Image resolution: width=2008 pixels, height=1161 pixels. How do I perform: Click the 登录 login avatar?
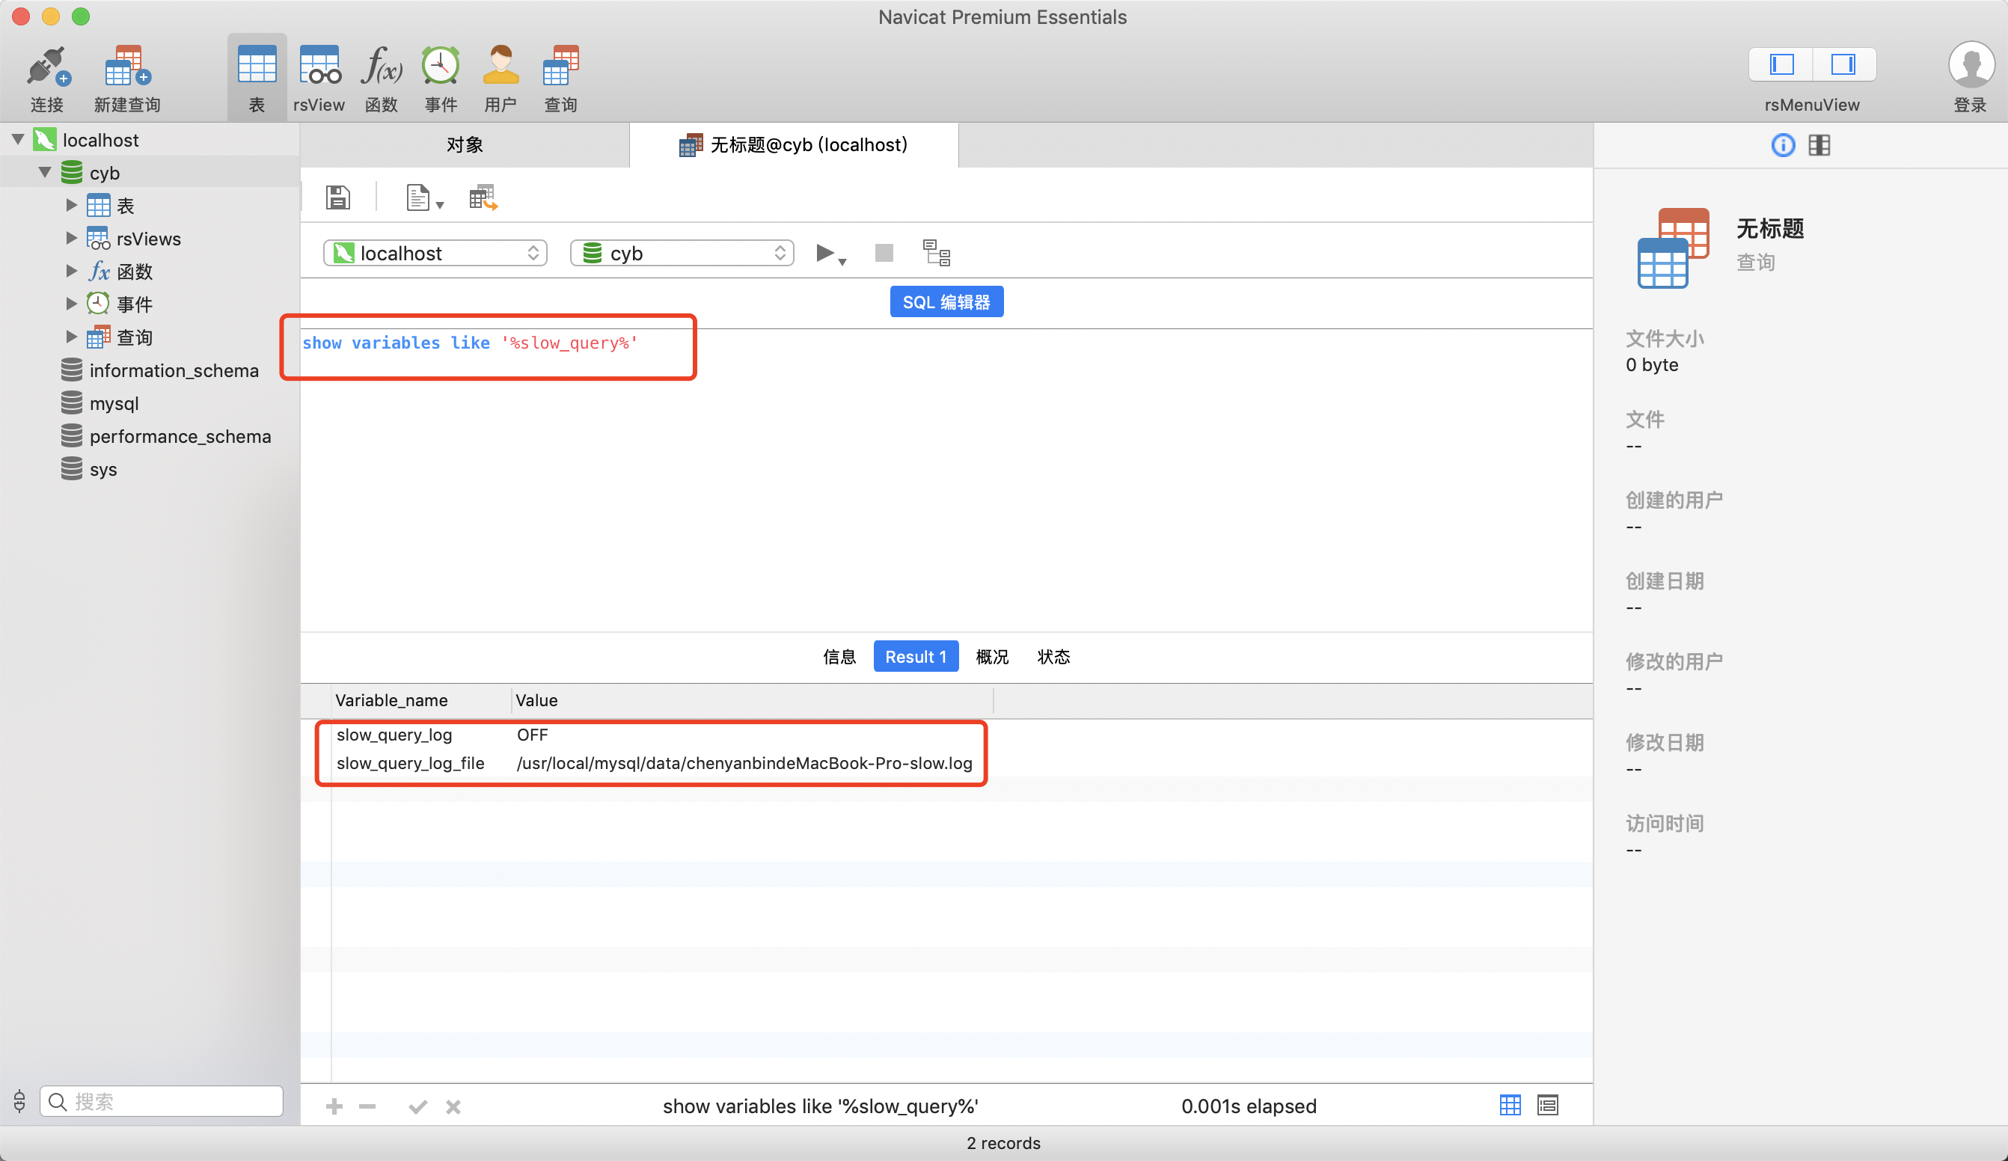1970,66
